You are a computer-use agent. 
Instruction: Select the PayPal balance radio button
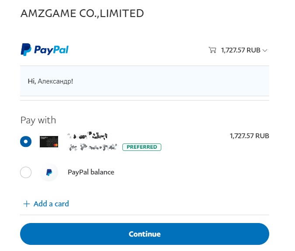(x=26, y=172)
